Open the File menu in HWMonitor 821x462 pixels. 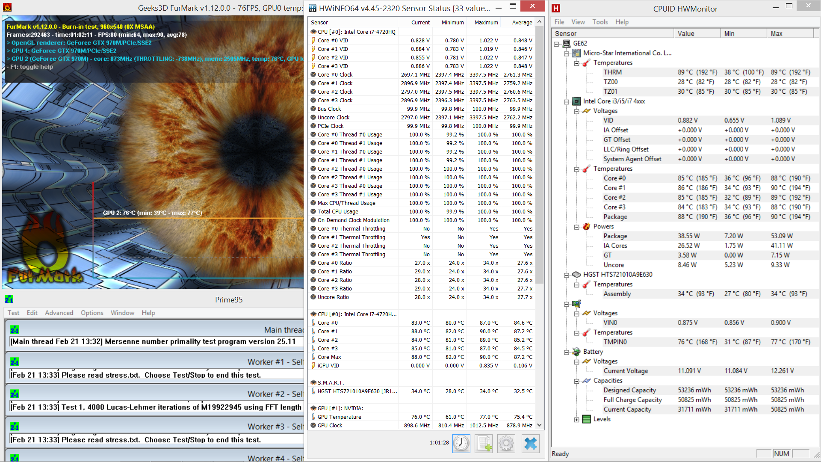(559, 22)
